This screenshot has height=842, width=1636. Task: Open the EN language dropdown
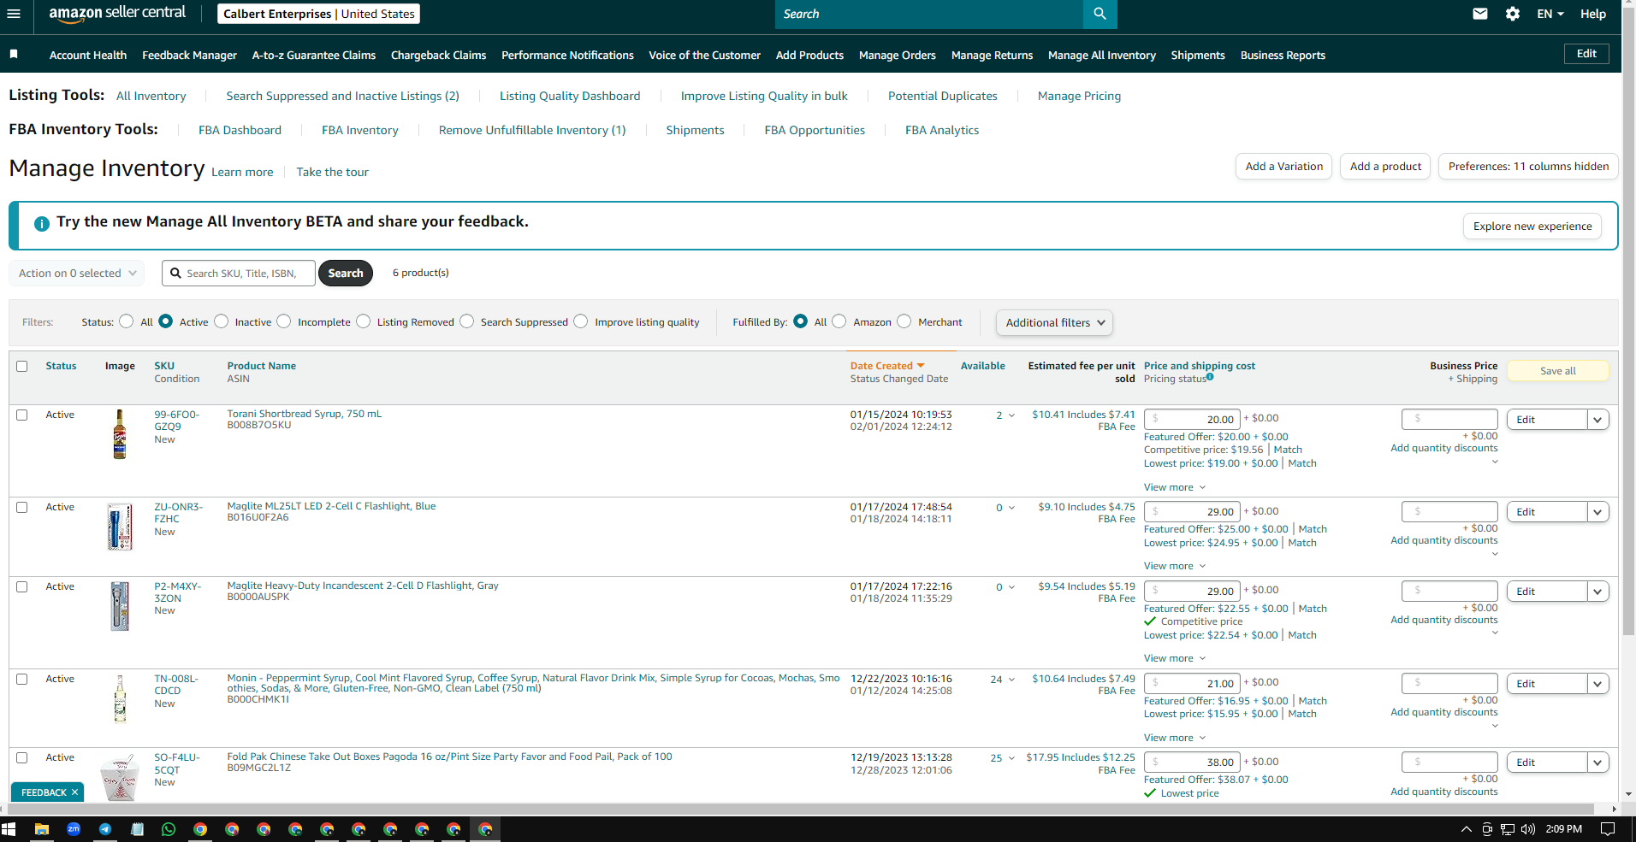pyautogui.click(x=1550, y=14)
